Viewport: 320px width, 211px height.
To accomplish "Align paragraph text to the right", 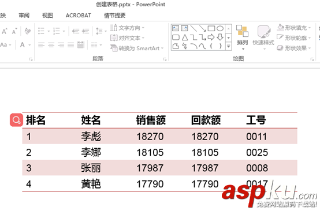I will pos(61,45).
